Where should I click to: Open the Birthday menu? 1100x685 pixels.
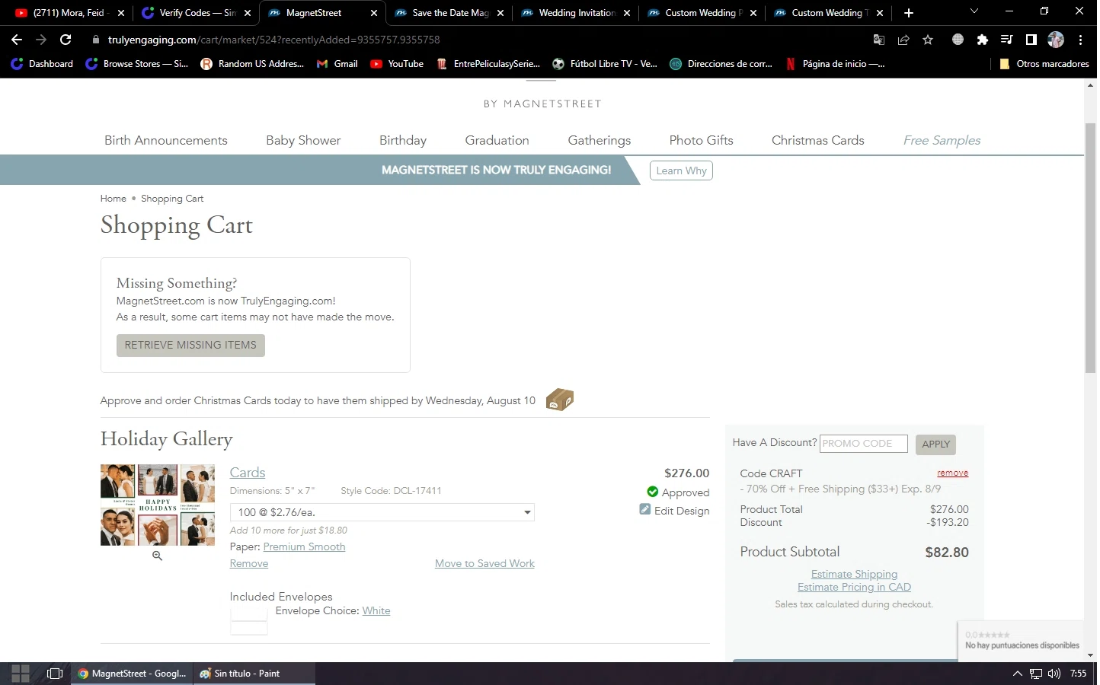tap(403, 140)
